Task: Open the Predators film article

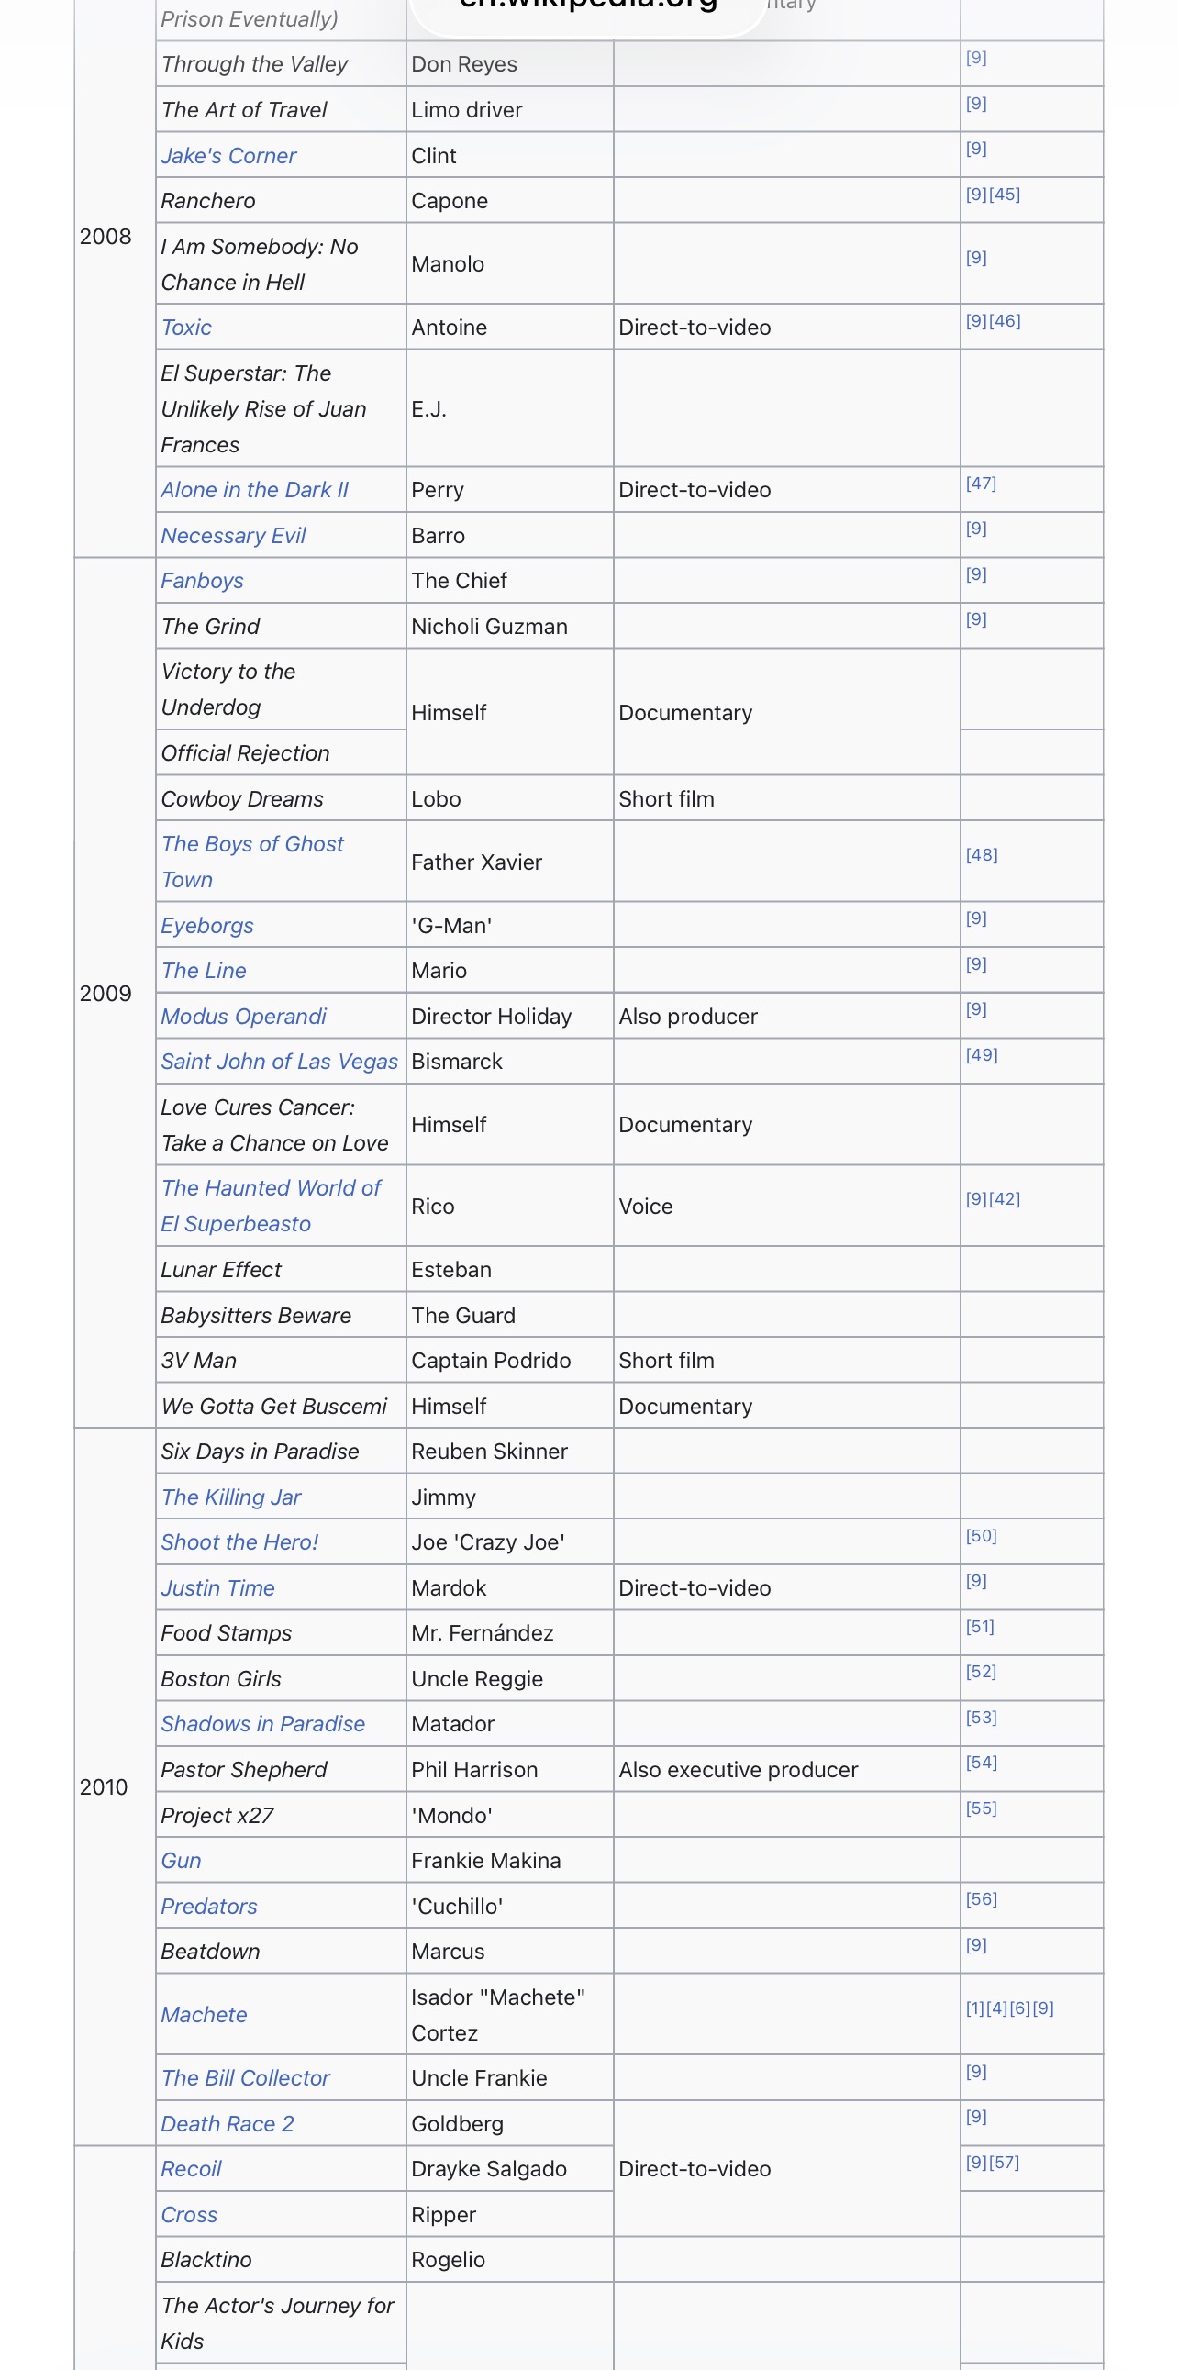Action: pyautogui.click(x=209, y=1907)
